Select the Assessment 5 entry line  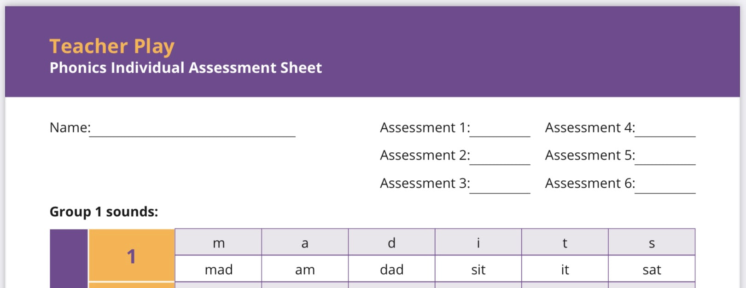[665, 158]
